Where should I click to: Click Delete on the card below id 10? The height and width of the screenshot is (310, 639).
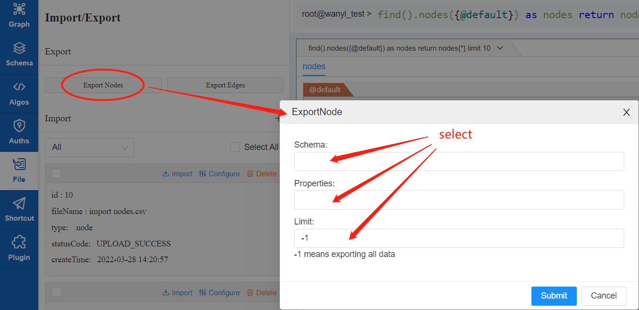[262, 293]
